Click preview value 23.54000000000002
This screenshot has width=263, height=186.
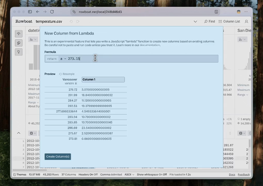(97, 128)
